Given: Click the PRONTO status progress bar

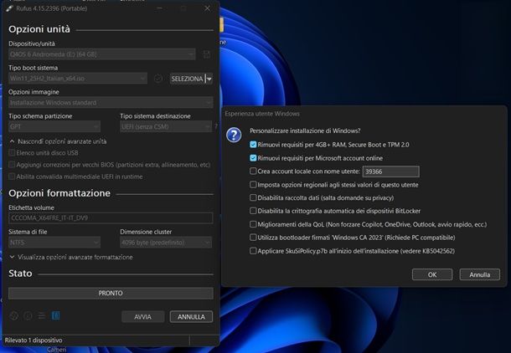Looking at the screenshot, I should click(x=111, y=293).
